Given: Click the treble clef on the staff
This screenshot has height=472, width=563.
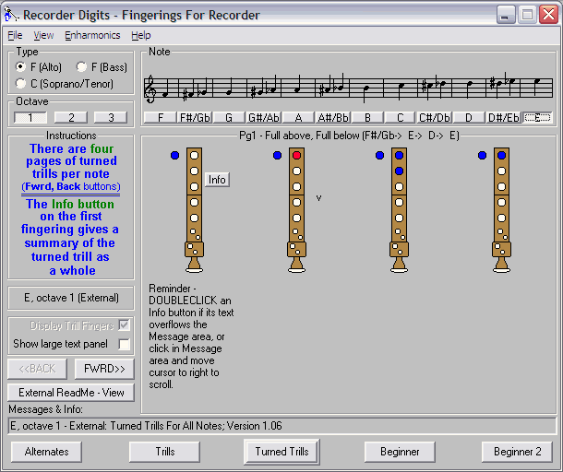Looking at the screenshot, I should 151,88.
